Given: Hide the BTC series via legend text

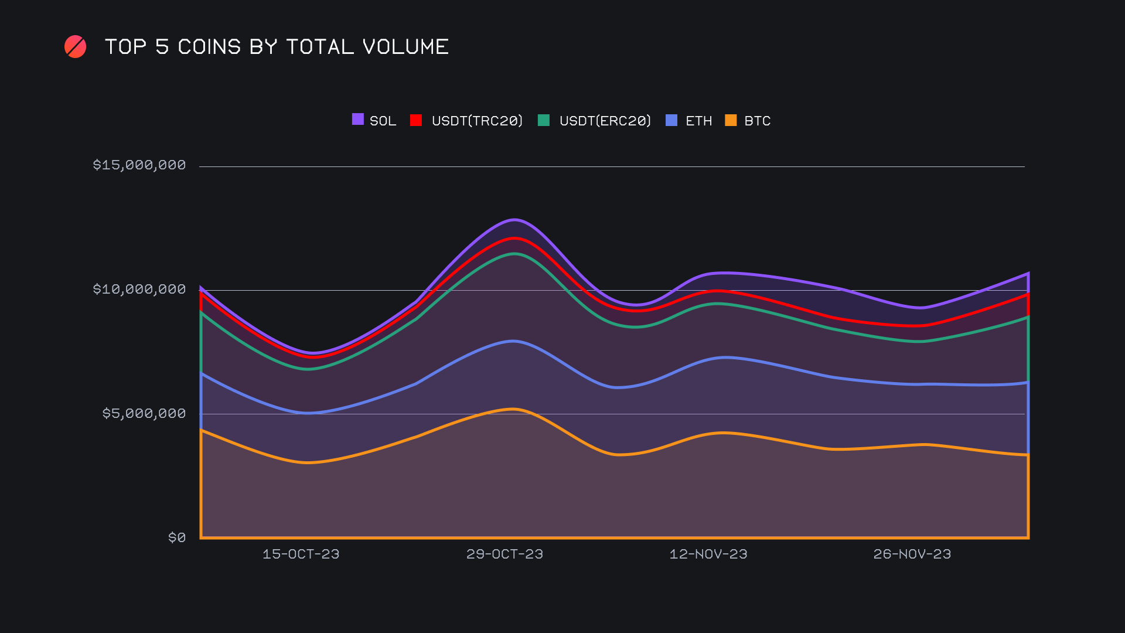Looking at the screenshot, I should (x=757, y=121).
